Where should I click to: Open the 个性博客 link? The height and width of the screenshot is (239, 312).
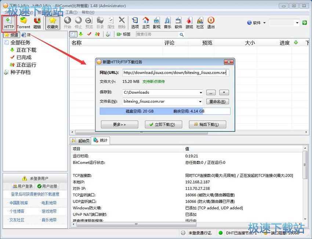(x=17, y=211)
